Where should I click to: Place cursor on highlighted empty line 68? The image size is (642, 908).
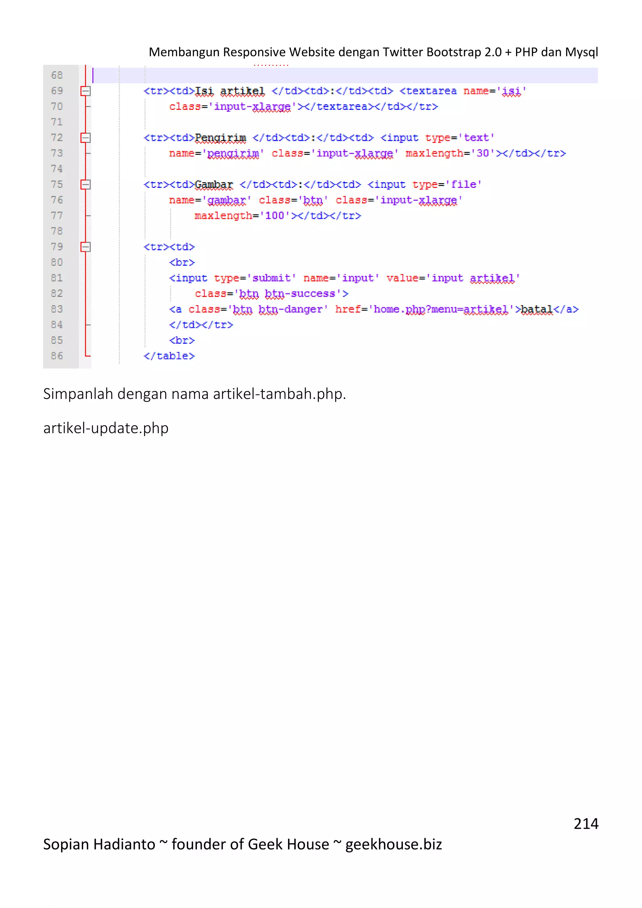click(345, 75)
